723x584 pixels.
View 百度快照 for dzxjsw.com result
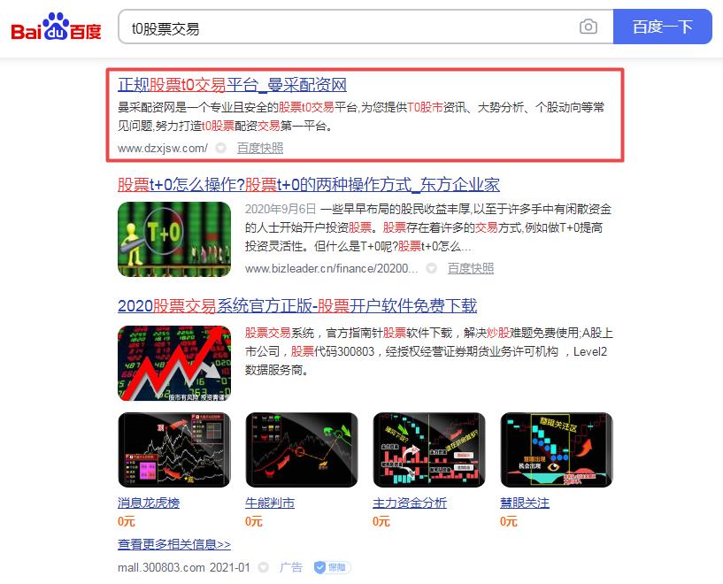pos(260,148)
